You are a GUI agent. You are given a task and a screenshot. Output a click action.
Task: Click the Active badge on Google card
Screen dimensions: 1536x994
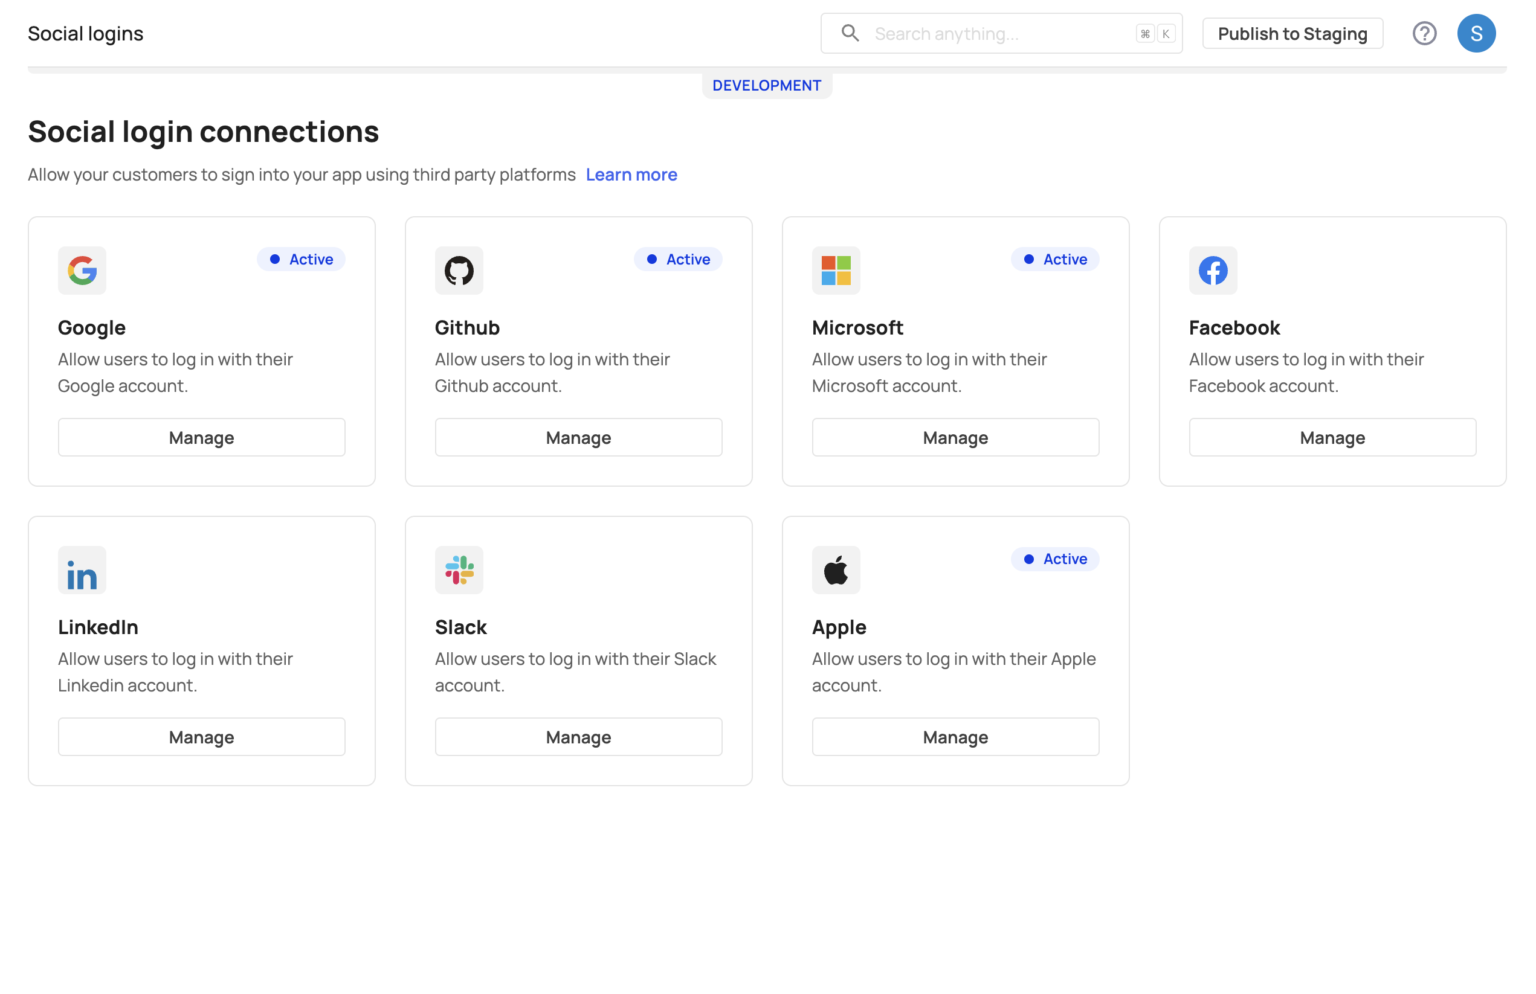tap(302, 259)
